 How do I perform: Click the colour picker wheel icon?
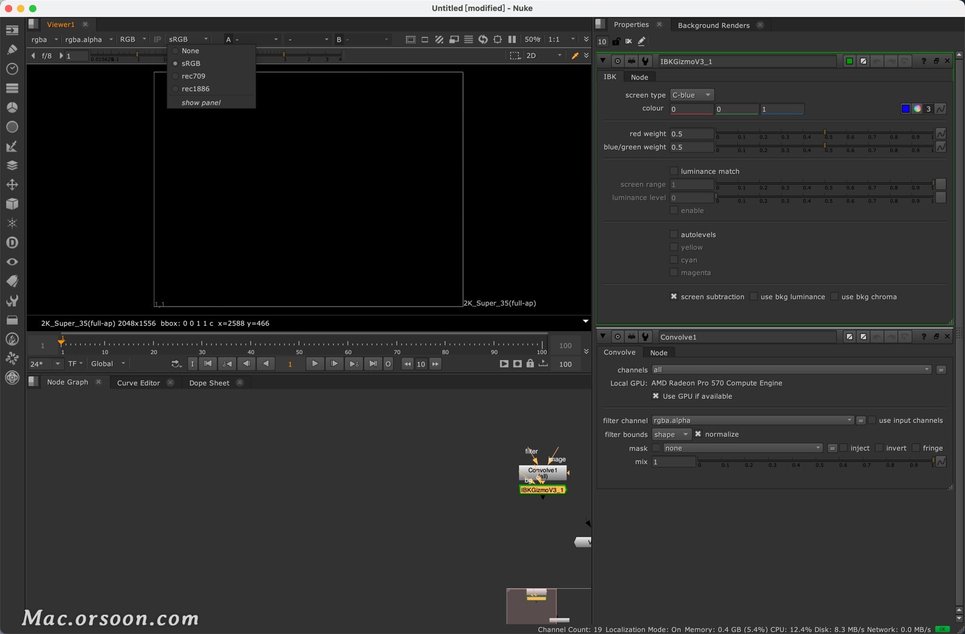(917, 109)
